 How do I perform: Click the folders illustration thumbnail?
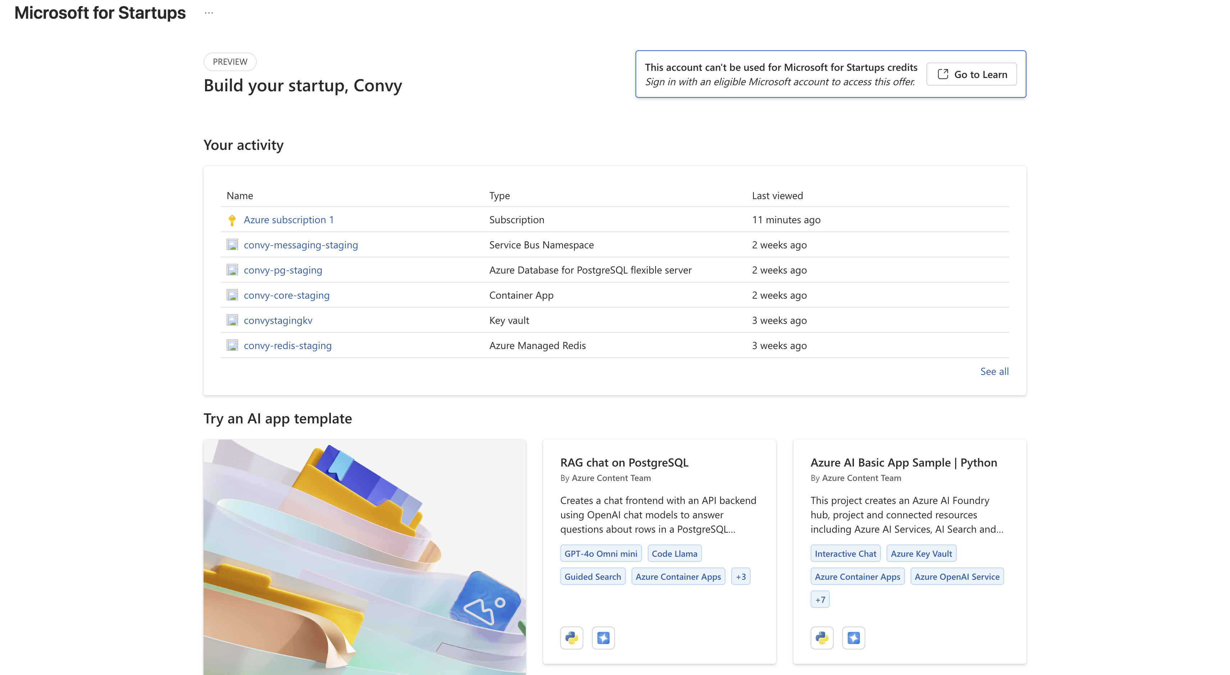364,557
